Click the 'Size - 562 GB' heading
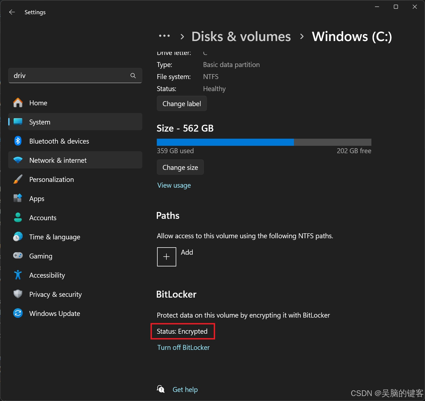Viewport: 425px width, 401px height. 185,128
